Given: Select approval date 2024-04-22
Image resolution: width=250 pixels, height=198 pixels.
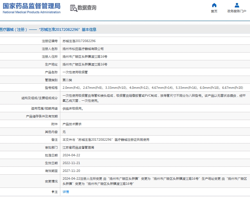Looking at the screenshot, I should [x=71, y=155].
